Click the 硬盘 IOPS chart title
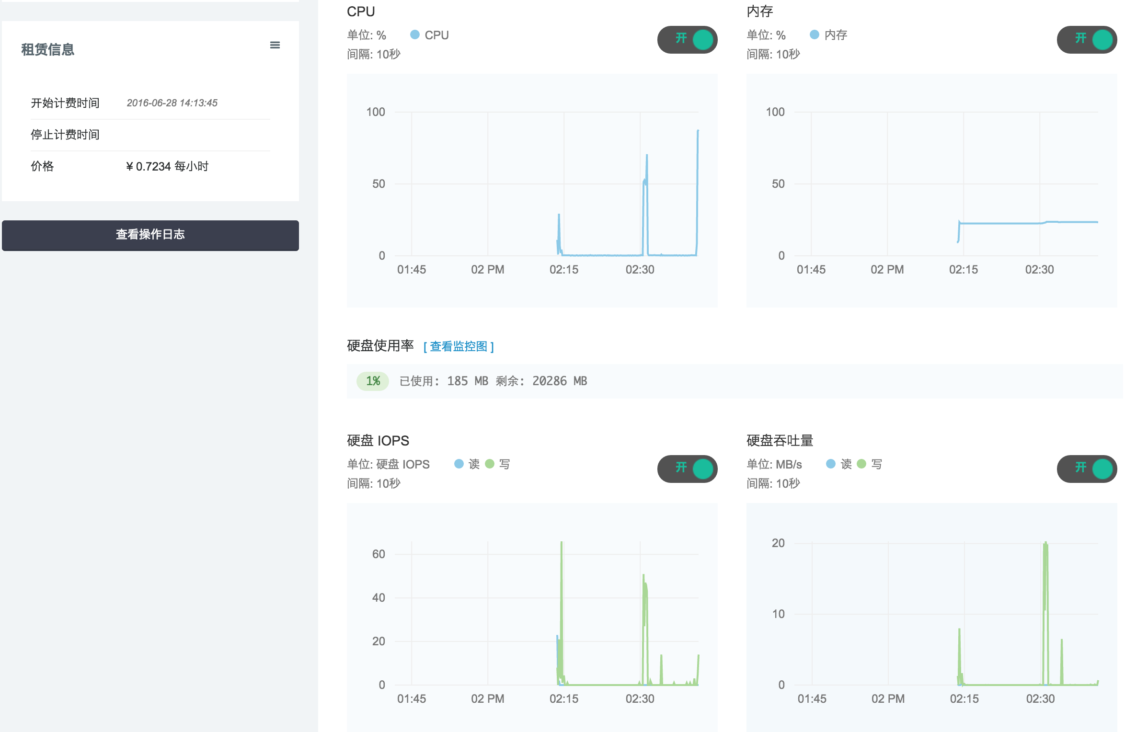Viewport: 1125px width, 732px height. 378,441
